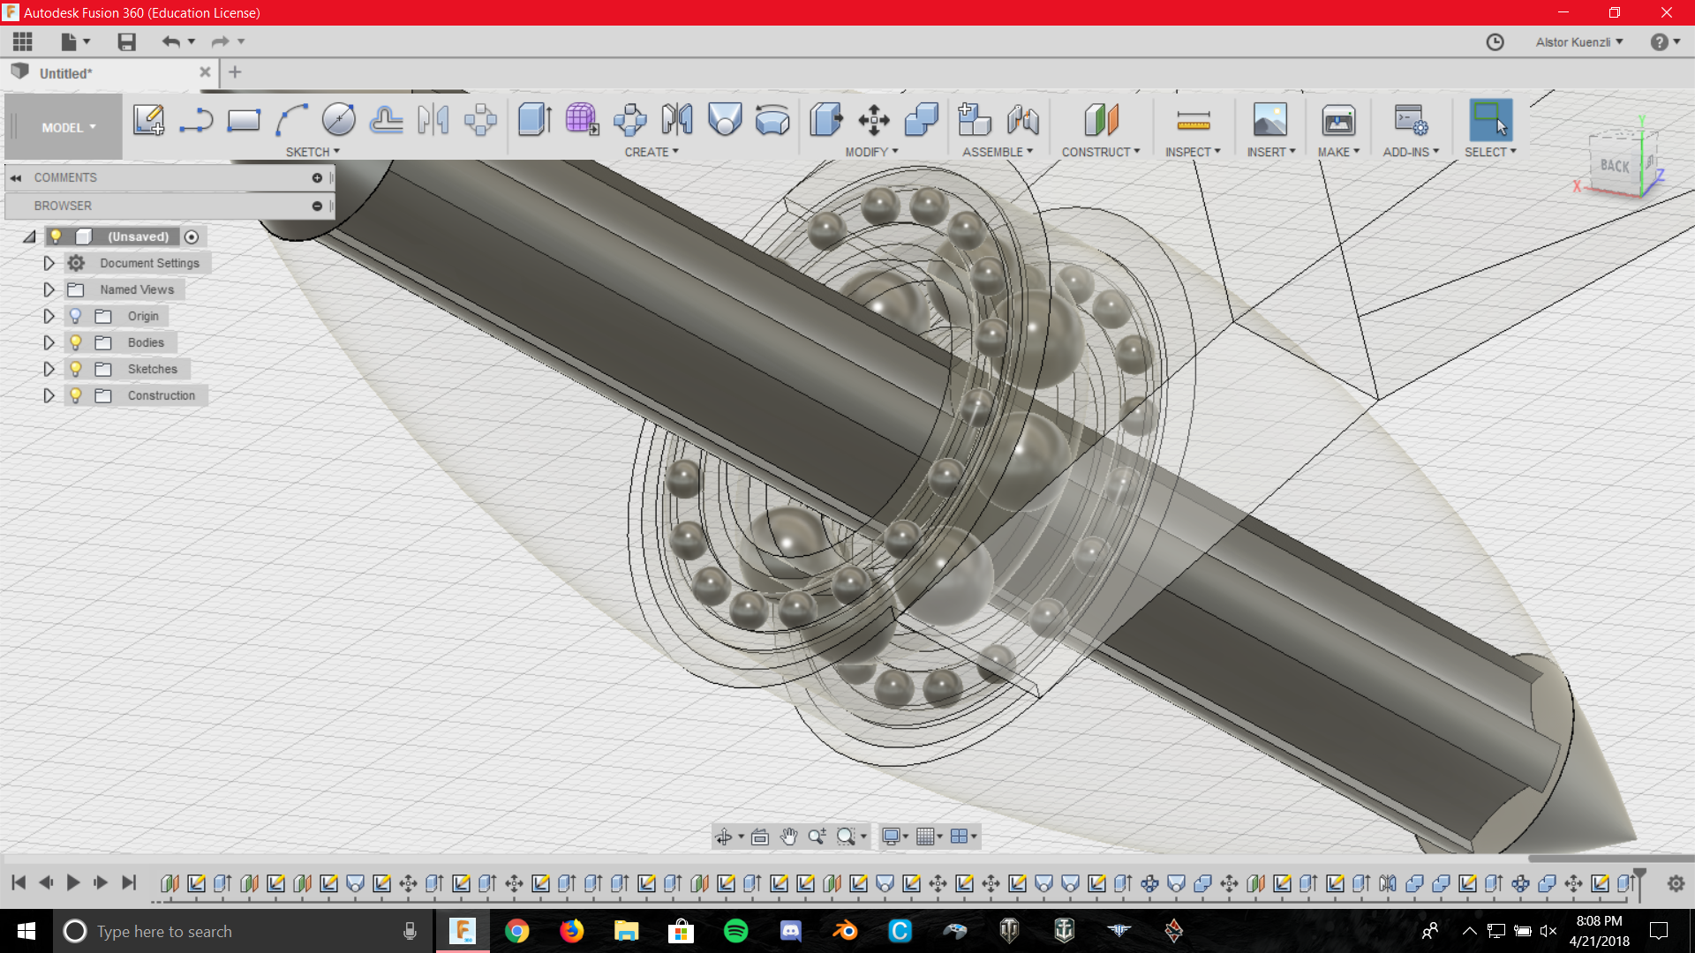Open timeline settings gear
The image size is (1695, 953).
pyautogui.click(x=1676, y=882)
